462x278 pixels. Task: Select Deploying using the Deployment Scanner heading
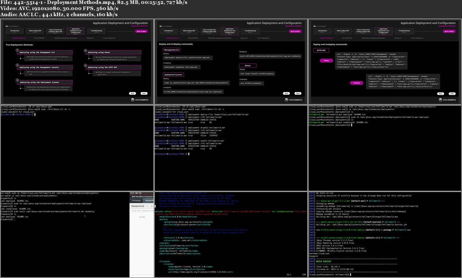[45, 82]
